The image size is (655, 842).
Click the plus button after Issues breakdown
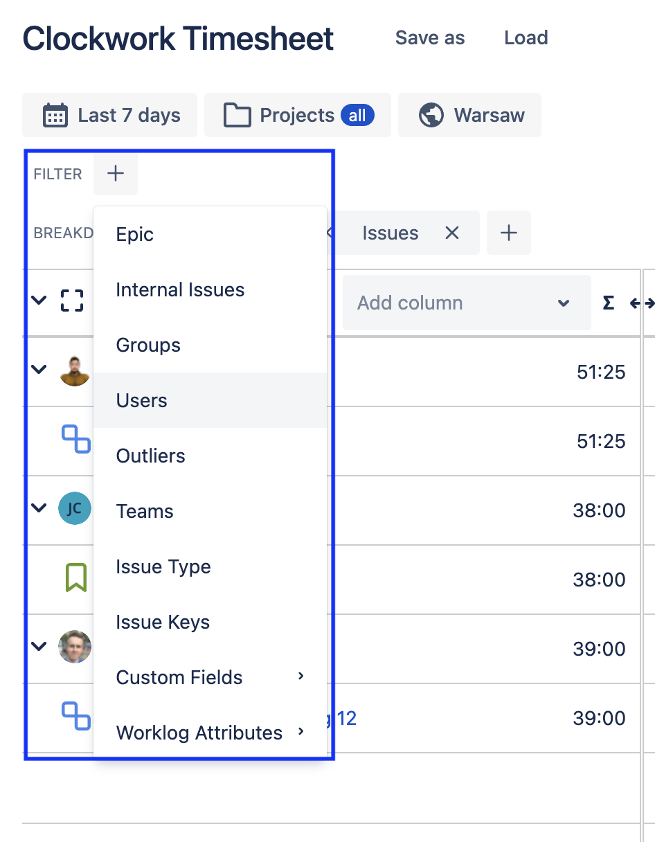coord(509,233)
